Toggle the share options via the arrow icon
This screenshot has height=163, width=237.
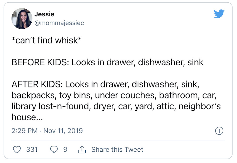[82, 149]
